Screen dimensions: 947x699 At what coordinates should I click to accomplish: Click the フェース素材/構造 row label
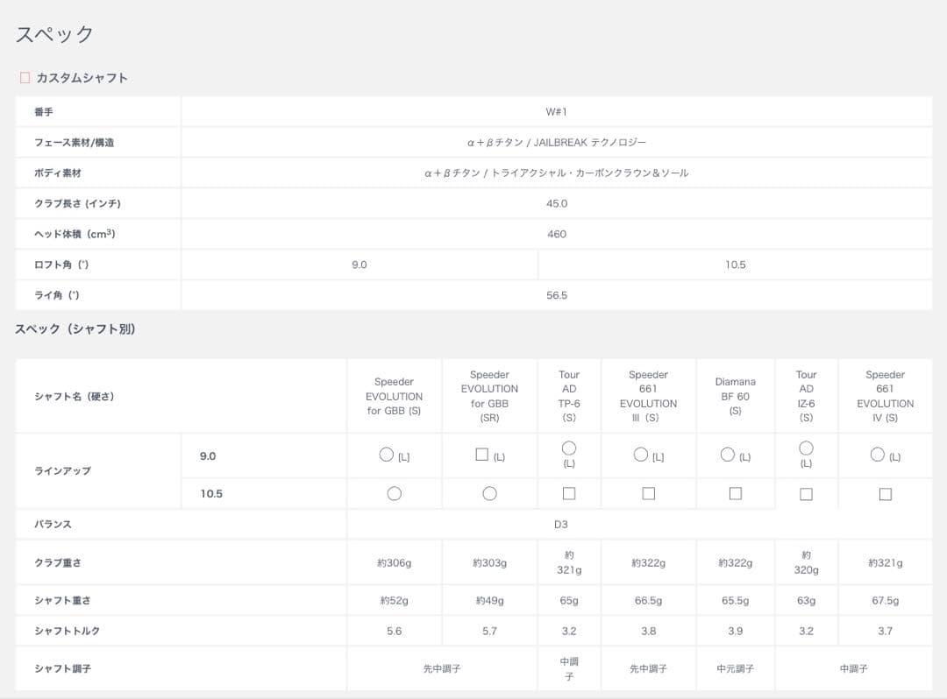[74, 142]
